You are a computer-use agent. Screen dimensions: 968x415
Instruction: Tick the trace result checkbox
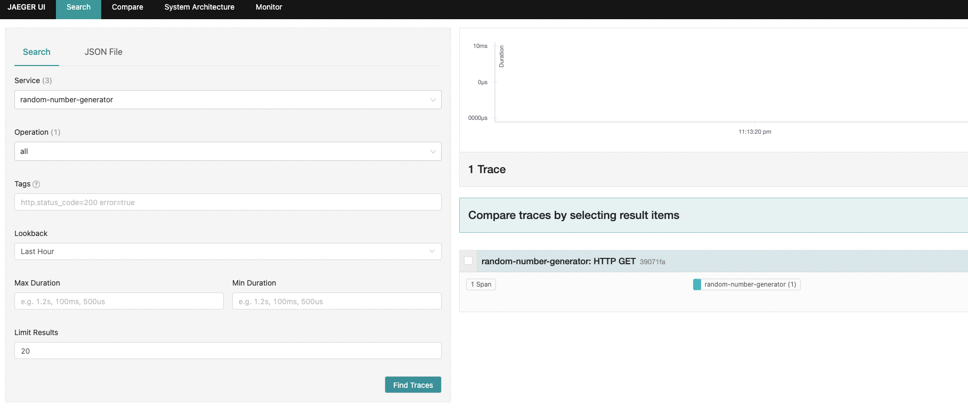coord(468,261)
